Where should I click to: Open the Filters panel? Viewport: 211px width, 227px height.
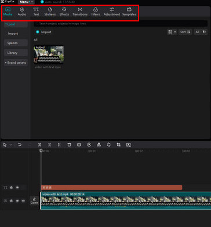click(x=96, y=12)
